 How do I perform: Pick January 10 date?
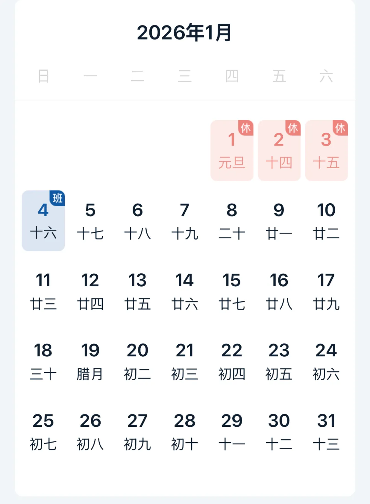(326, 220)
